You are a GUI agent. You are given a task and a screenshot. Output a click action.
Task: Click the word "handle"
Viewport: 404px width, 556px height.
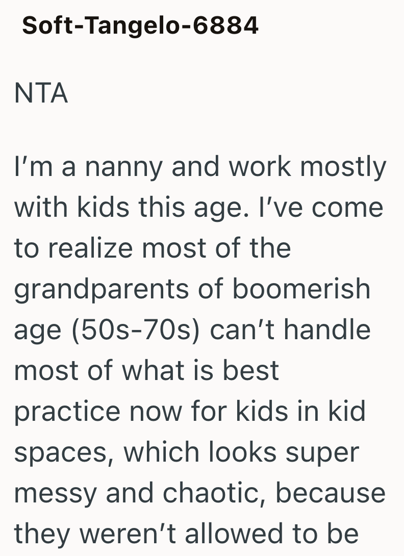coord(327,329)
